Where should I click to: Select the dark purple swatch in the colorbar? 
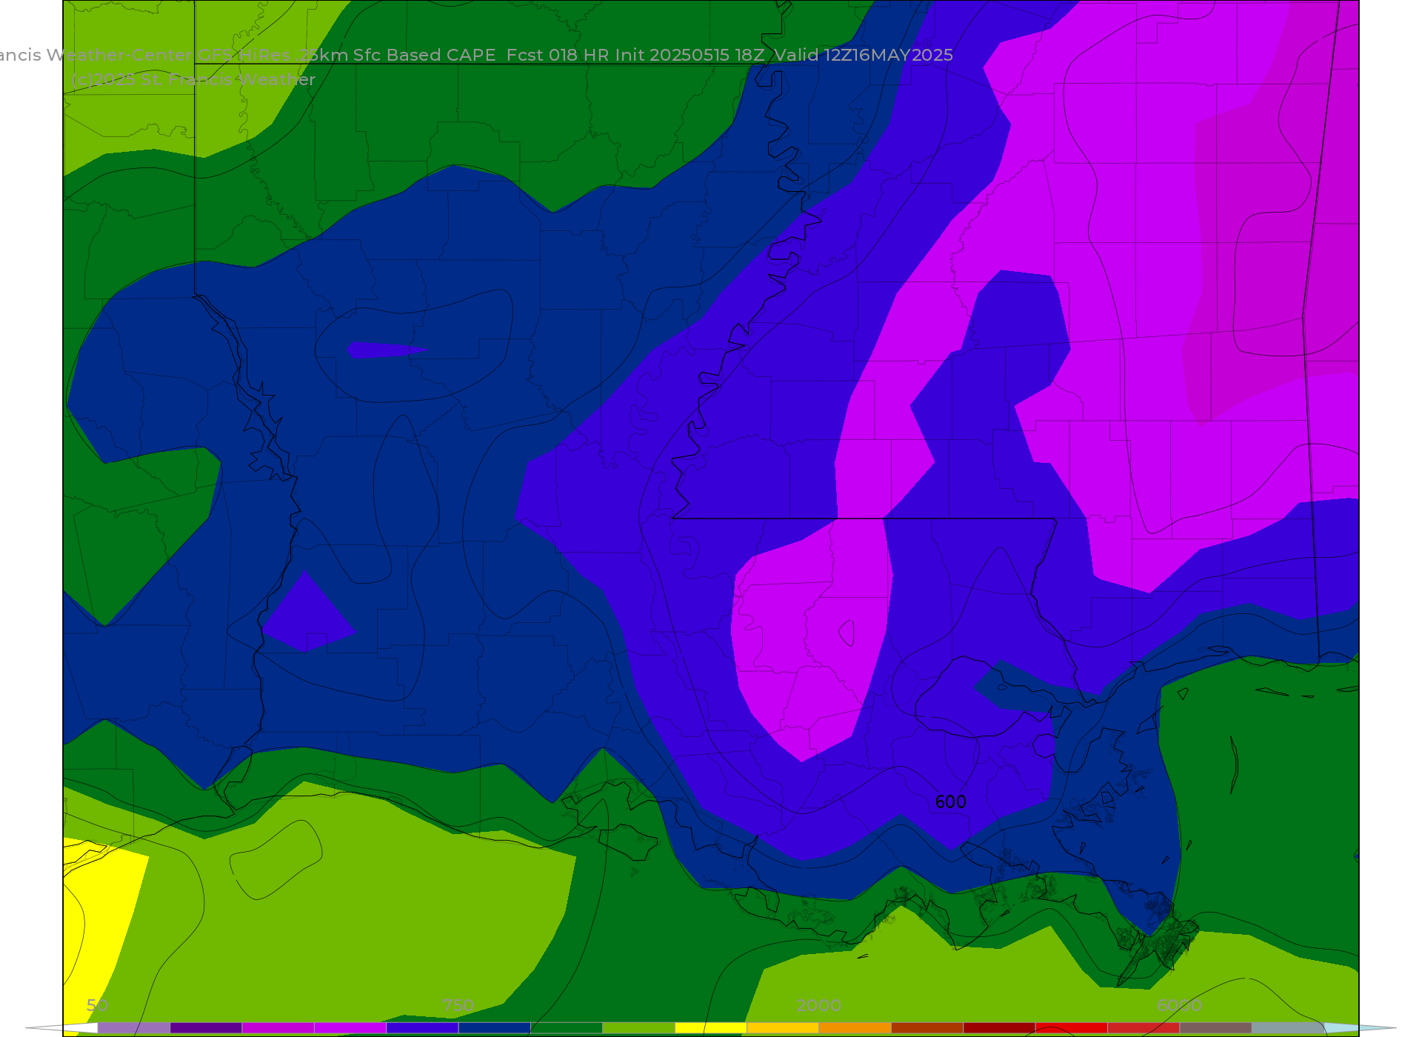click(x=206, y=1028)
